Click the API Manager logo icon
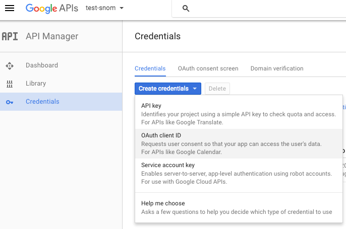 click(10, 36)
